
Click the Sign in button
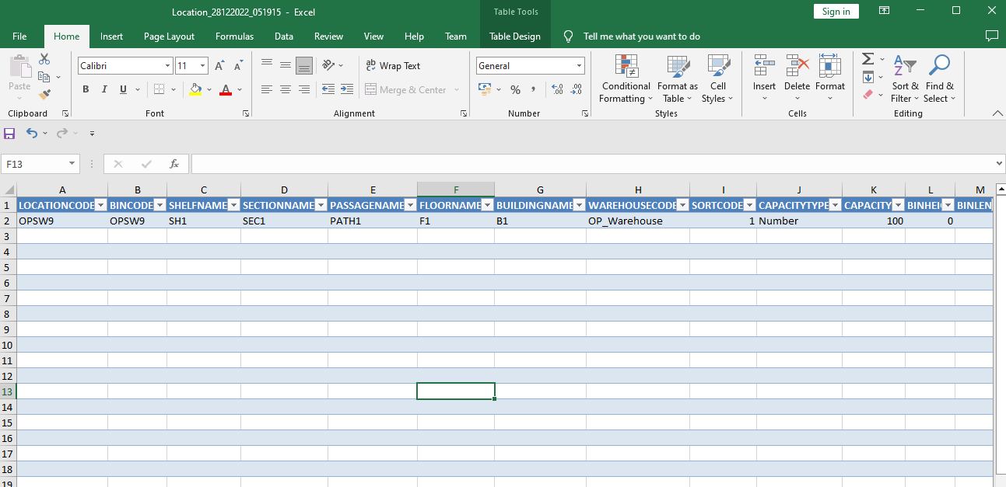coord(836,11)
